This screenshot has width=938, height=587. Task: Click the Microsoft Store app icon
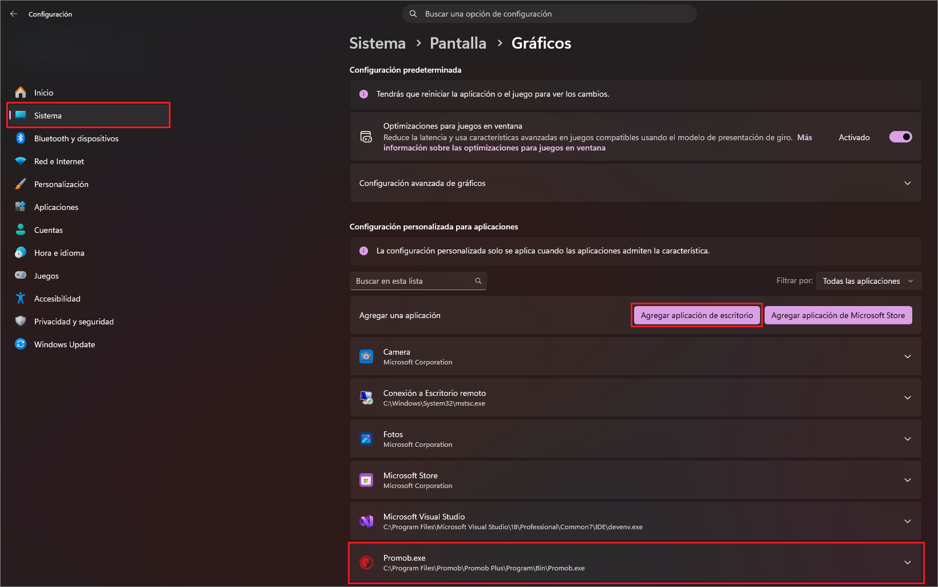(x=366, y=480)
